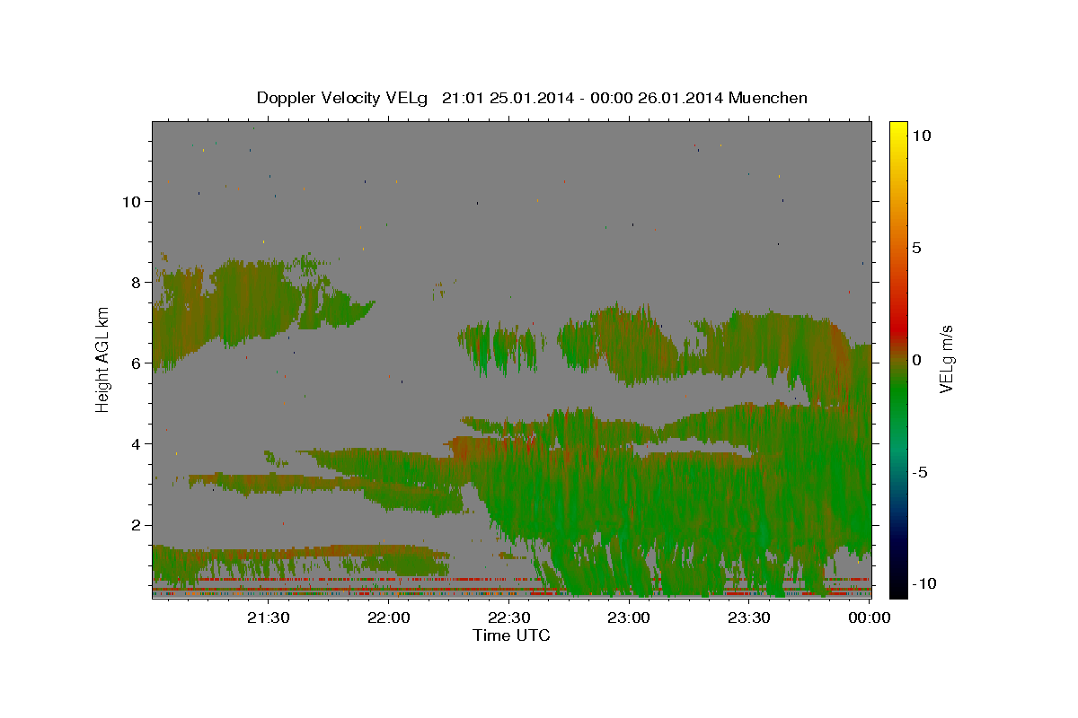
Task: Click the colorbar label '-10'
Action: point(923,583)
